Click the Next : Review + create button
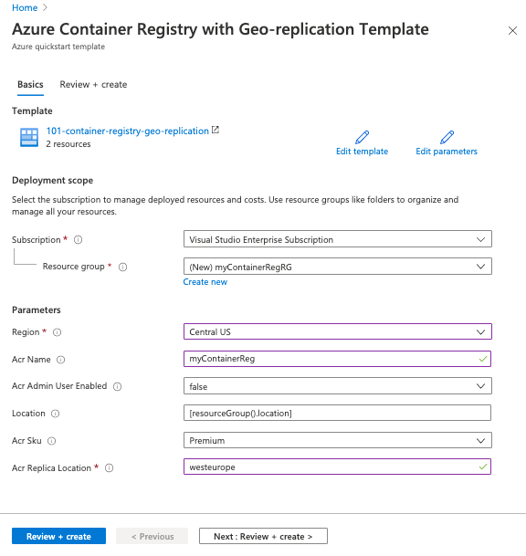The width and height of the screenshot is (526, 556). click(x=263, y=536)
